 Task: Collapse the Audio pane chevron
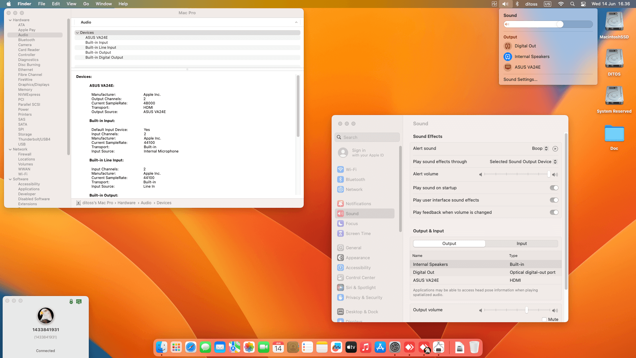[296, 22]
